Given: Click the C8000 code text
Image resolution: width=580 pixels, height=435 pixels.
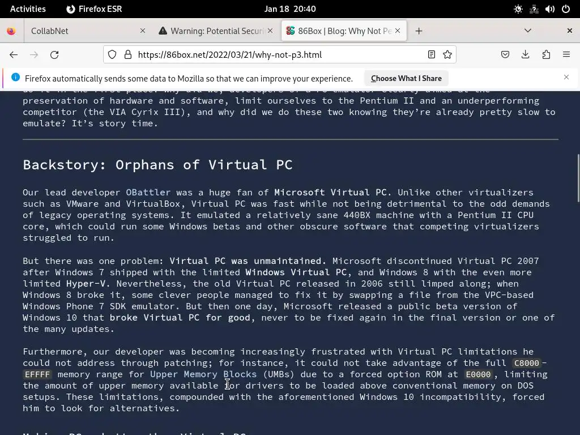Looking at the screenshot, I should point(526,363).
